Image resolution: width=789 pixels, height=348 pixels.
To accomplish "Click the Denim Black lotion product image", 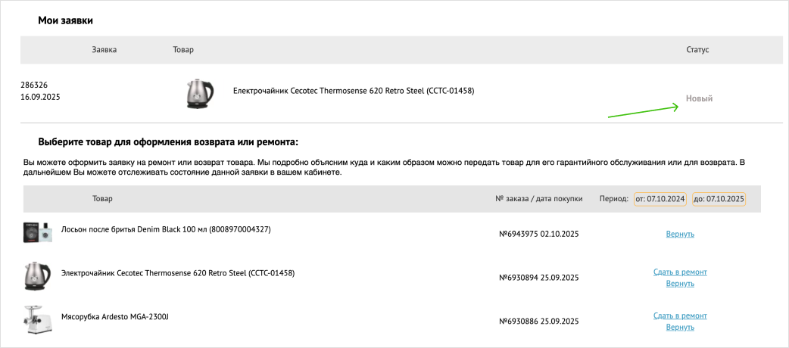I will pos(36,232).
